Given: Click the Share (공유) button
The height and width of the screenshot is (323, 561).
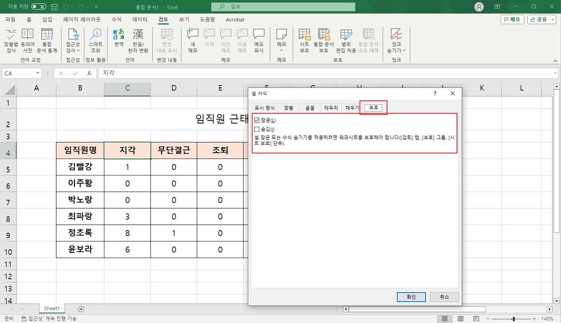Looking at the screenshot, I should point(541,19).
